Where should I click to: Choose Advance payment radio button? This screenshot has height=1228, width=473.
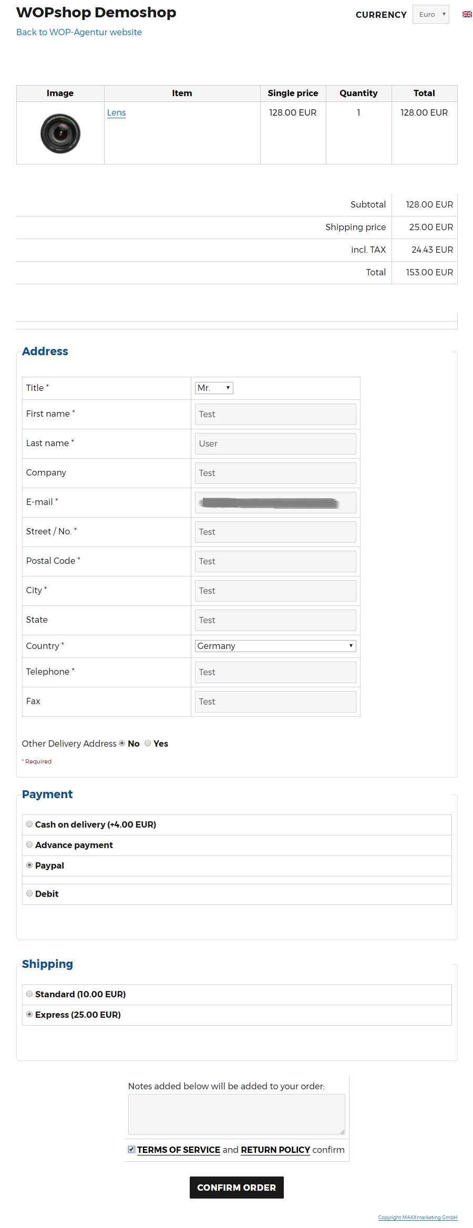pyautogui.click(x=29, y=844)
